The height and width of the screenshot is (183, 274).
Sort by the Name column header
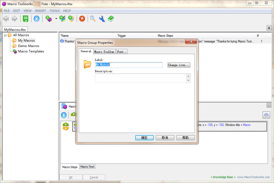click(x=87, y=36)
